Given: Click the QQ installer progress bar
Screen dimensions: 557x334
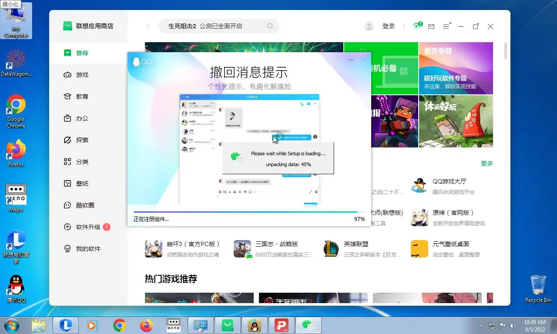Looking at the screenshot, I should [x=249, y=212].
